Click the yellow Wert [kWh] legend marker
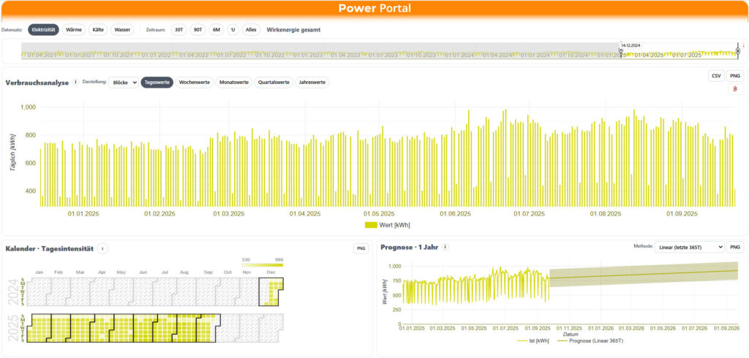The image size is (749, 358). point(370,226)
